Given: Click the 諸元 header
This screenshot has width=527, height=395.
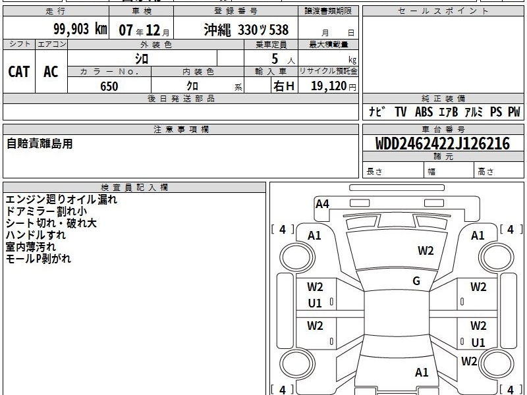Looking at the screenshot, I should (443, 156).
